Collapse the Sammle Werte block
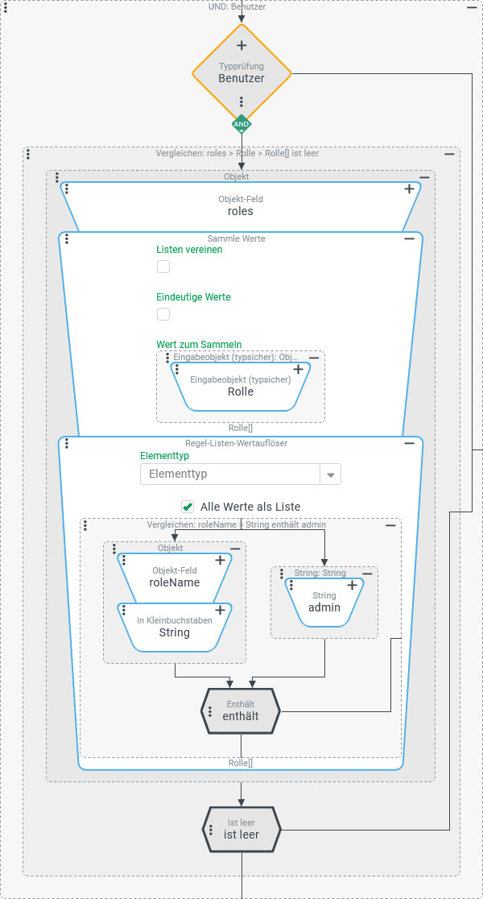This screenshot has width=483, height=899. click(409, 238)
